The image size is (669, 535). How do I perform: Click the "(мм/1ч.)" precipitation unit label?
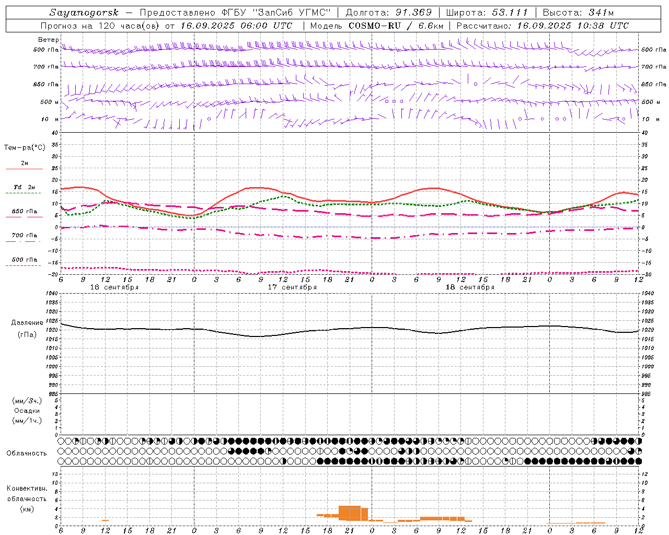tap(27, 421)
